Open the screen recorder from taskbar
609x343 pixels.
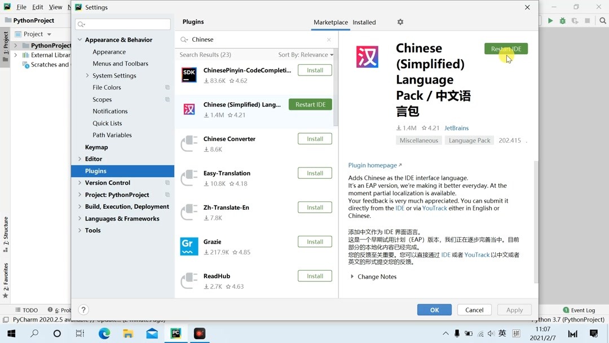tap(199, 333)
